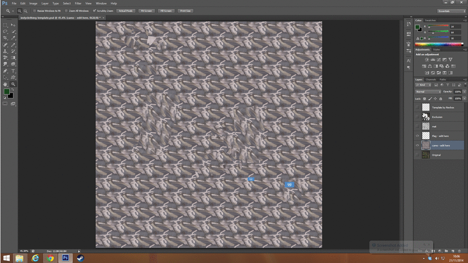Select the Hand tool
This screenshot has height=263, width=468.
(x=5, y=84)
